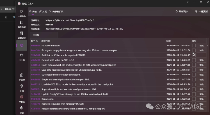Select the 开发版 tab
210x115 pixels.
coord(36,35)
